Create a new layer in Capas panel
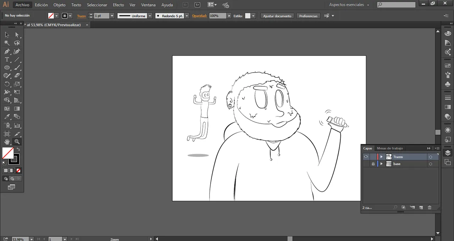 [x=421, y=207]
